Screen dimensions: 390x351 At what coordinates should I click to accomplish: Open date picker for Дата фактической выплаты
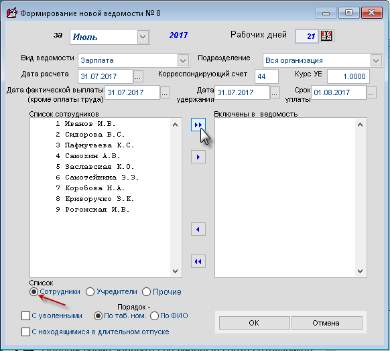tap(165, 92)
